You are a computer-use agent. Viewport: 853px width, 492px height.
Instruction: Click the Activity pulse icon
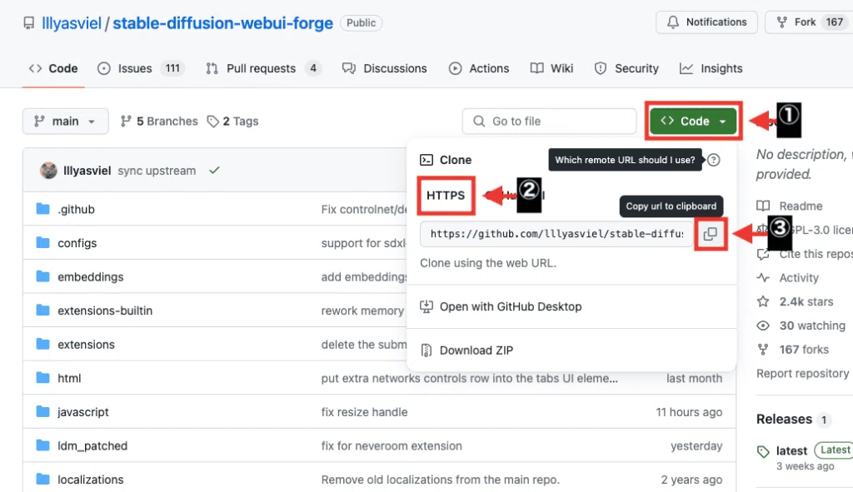tap(763, 278)
